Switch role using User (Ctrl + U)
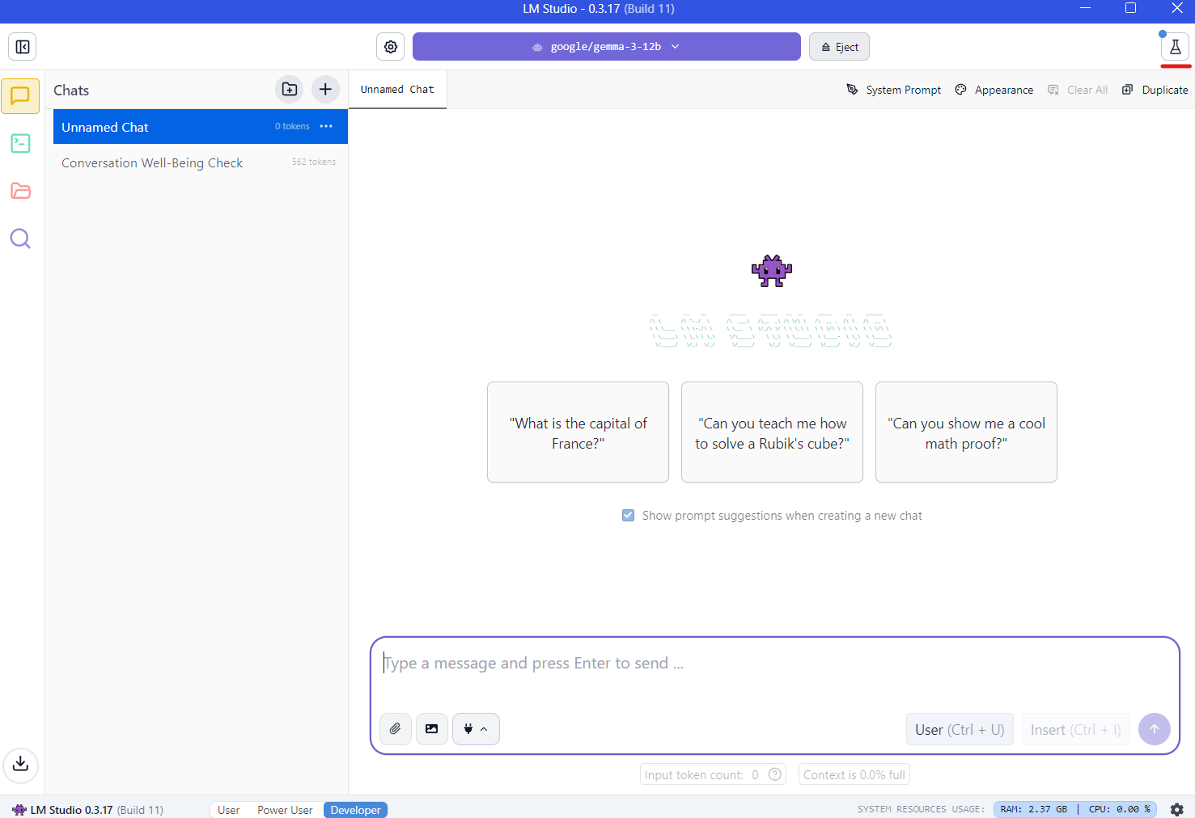 click(x=960, y=730)
